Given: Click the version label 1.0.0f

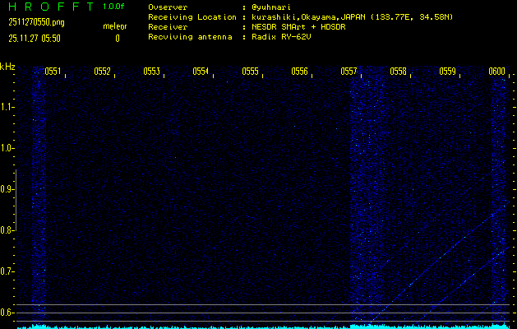Looking at the screenshot, I should 113,7.
